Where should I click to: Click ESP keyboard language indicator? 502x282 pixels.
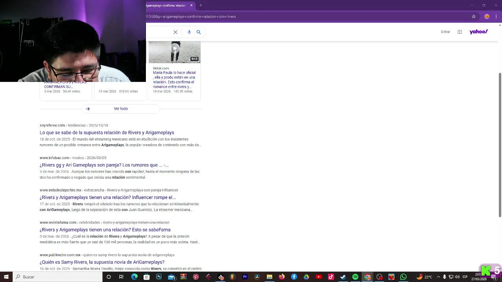pyautogui.click(x=465, y=277)
